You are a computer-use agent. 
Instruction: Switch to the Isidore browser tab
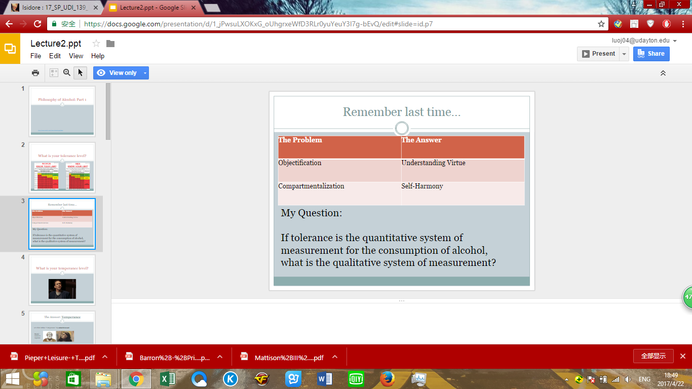tap(51, 8)
